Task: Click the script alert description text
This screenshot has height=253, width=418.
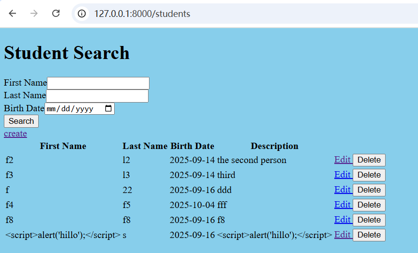Action: pos(275,235)
